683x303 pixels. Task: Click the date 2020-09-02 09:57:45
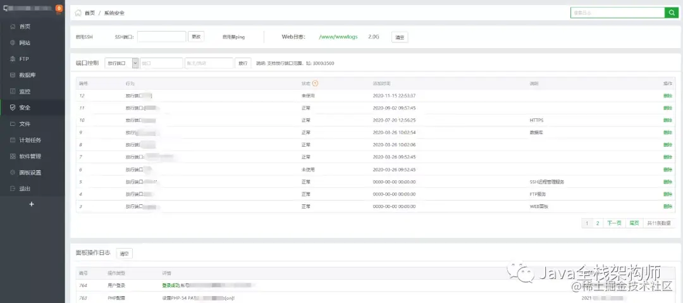(x=394, y=108)
